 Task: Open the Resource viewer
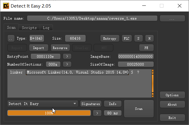pos(60,48)
